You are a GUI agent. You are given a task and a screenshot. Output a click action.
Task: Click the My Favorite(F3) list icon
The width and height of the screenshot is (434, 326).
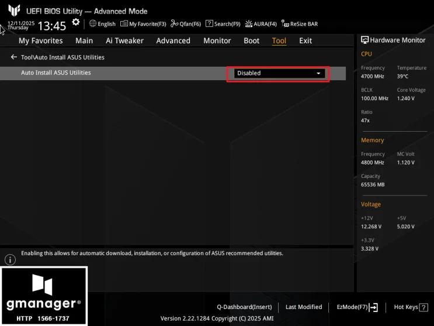pos(124,23)
